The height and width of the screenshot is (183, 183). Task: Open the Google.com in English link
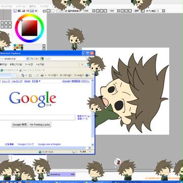pyautogui.click(x=49, y=144)
